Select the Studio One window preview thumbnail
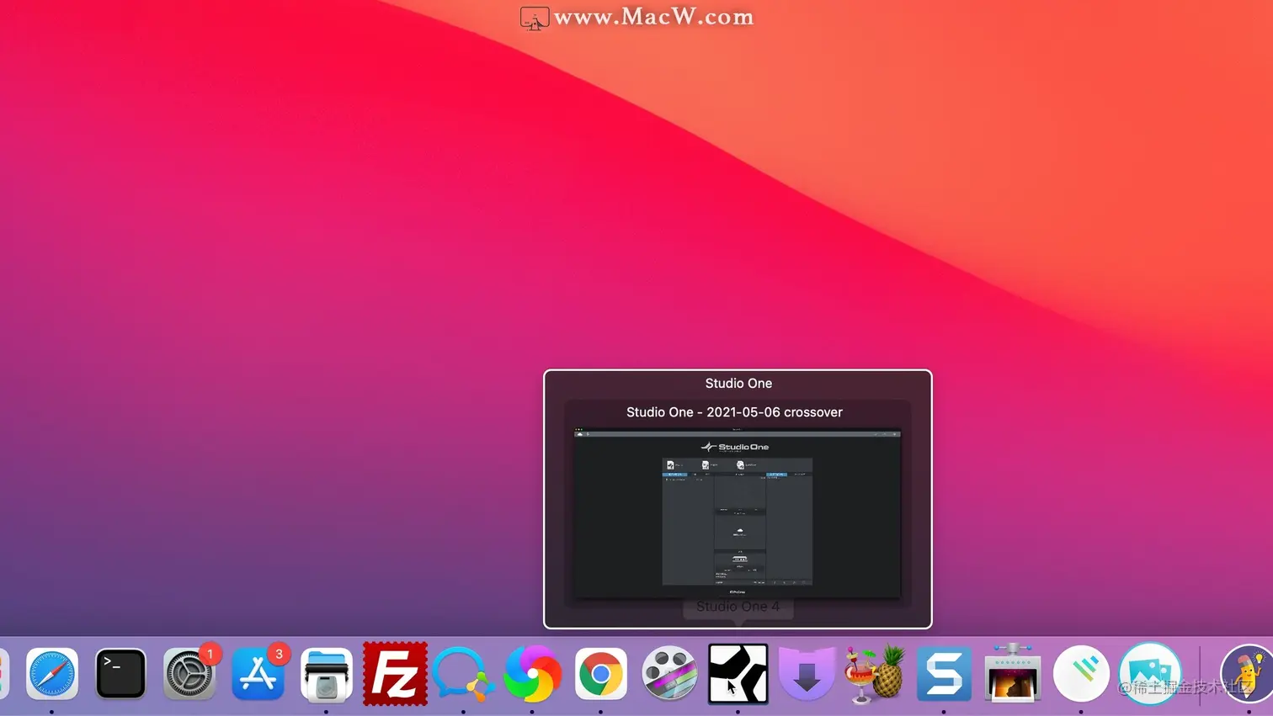 (738, 513)
